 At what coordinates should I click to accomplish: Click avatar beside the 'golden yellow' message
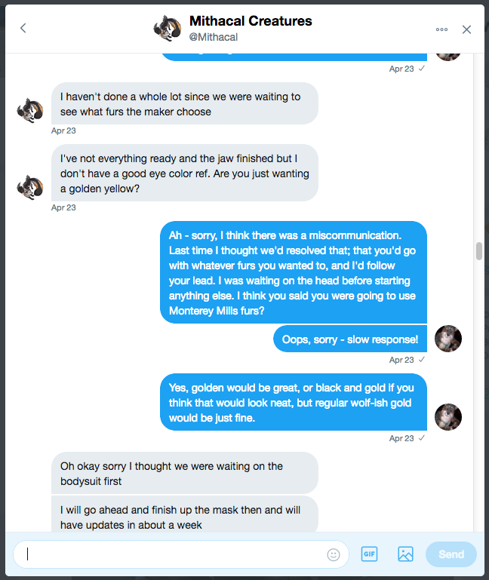click(30, 188)
